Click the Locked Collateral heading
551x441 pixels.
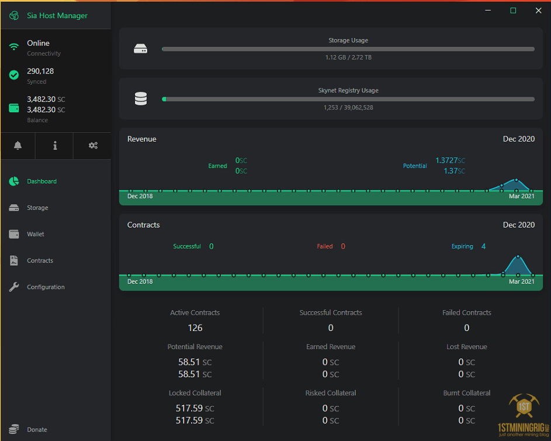195,393
